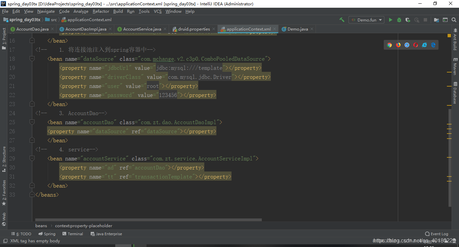The image size is (459, 247).
Task: Click fold end marker on line 27
Action: pos(32,140)
